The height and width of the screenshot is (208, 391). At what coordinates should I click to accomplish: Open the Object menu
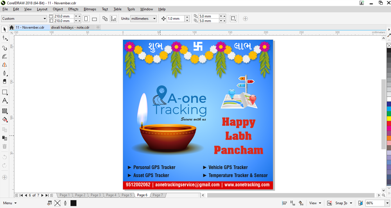tap(57, 9)
